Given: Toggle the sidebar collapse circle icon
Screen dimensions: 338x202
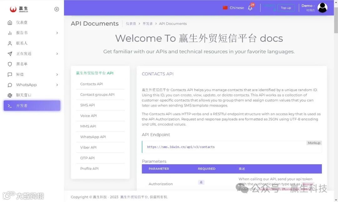Looking at the screenshot, I should 57,9.
